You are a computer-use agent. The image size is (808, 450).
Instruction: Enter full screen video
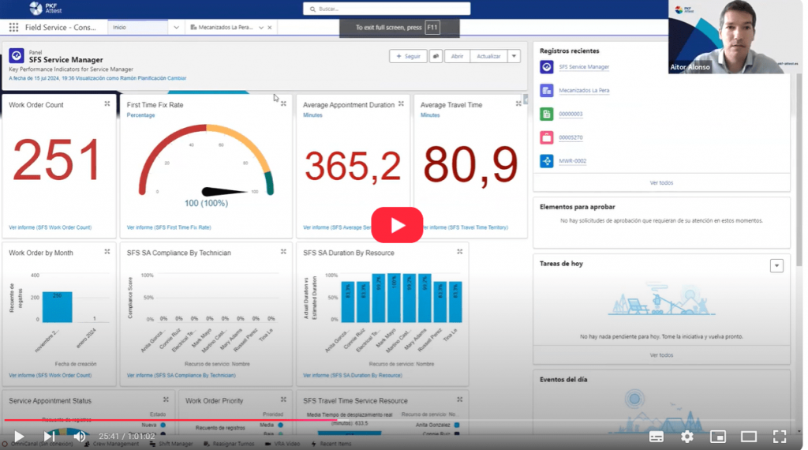coord(780,437)
